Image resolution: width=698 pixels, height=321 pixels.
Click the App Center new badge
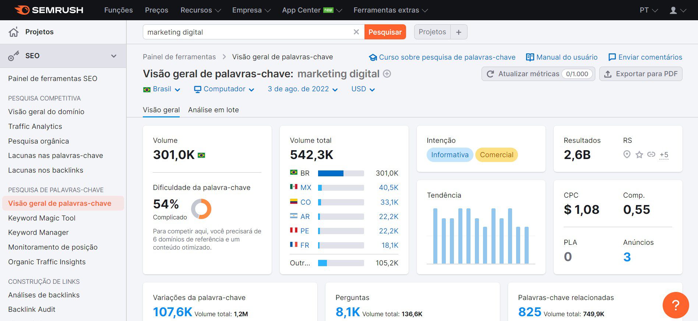(x=328, y=10)
